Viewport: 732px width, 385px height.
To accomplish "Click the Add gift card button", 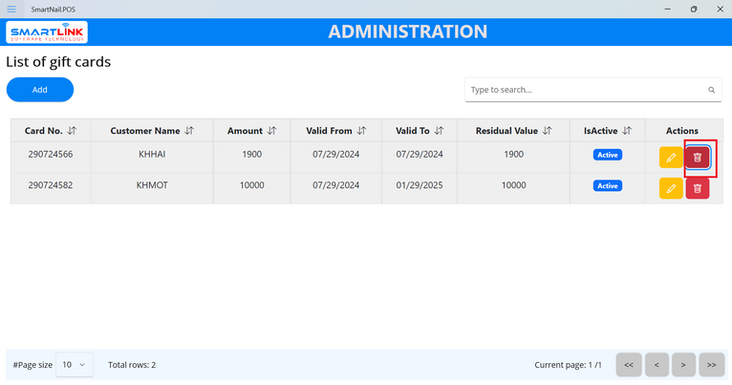I will point(40,90).
